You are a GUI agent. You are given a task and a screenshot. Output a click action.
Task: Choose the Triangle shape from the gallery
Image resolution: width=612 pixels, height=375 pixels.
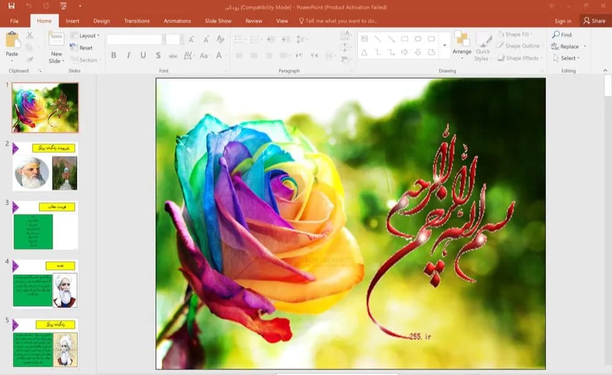[x=364, y=52]
